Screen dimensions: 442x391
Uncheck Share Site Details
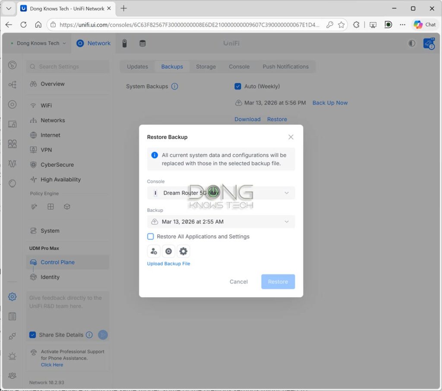click(x=32, y=335)
